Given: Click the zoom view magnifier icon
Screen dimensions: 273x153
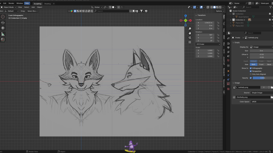Looking at the screenshot, I should (x=190, y=29).
